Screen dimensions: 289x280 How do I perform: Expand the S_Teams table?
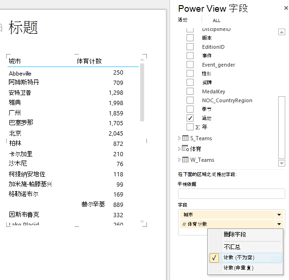point(179,138)
